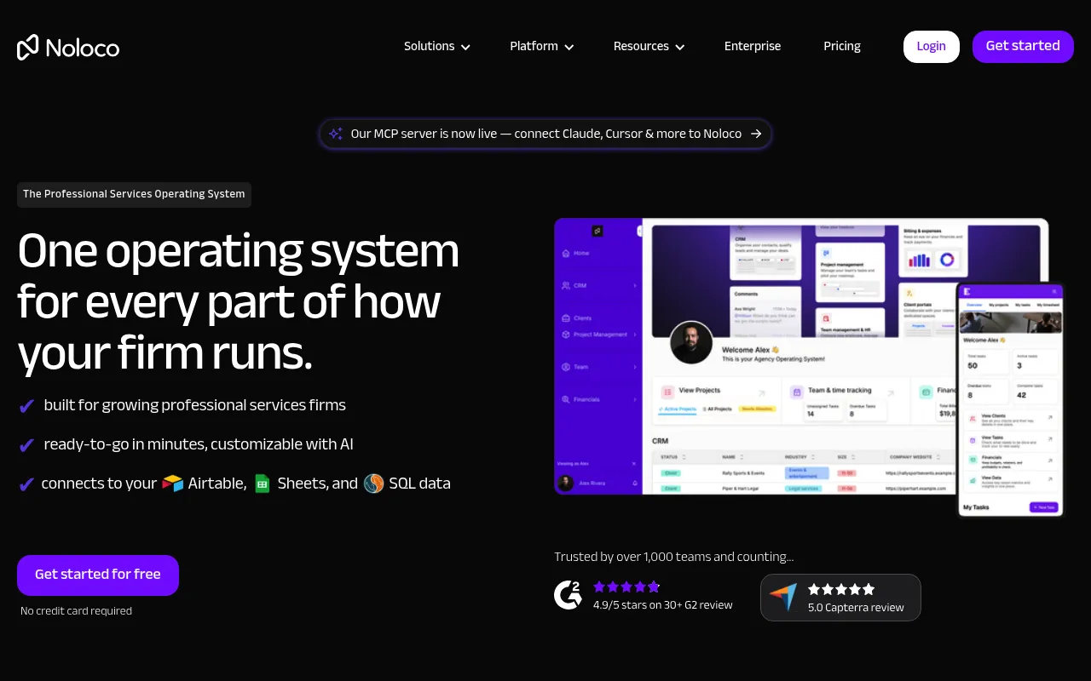The height and width of the screenshot is (681, 1091).
Task: Click the sort arrows on the STATUS column
Action: [x=684, y=457]
